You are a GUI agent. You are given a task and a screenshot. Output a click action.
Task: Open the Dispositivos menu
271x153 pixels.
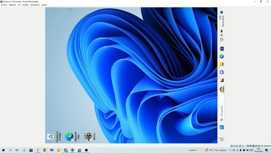pyautogui.click(x=35, y=5)
